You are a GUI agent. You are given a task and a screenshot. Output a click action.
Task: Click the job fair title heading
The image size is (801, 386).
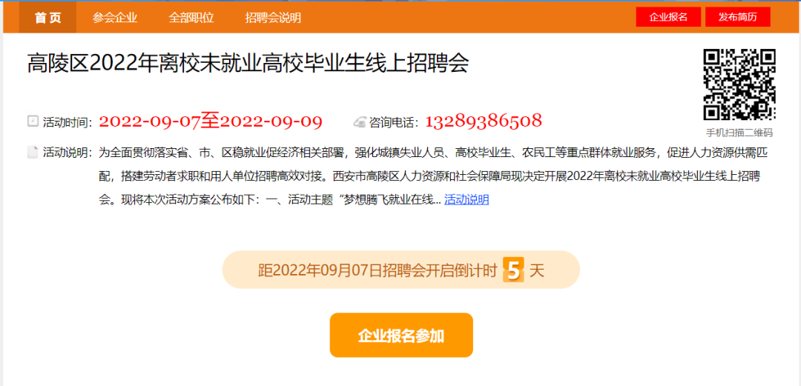(x=248, y=64)
